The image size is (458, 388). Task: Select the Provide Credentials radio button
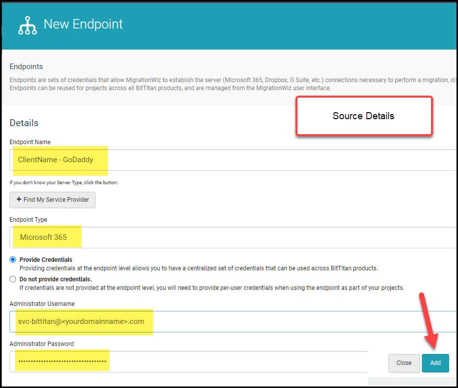click(x=12, y=260)
